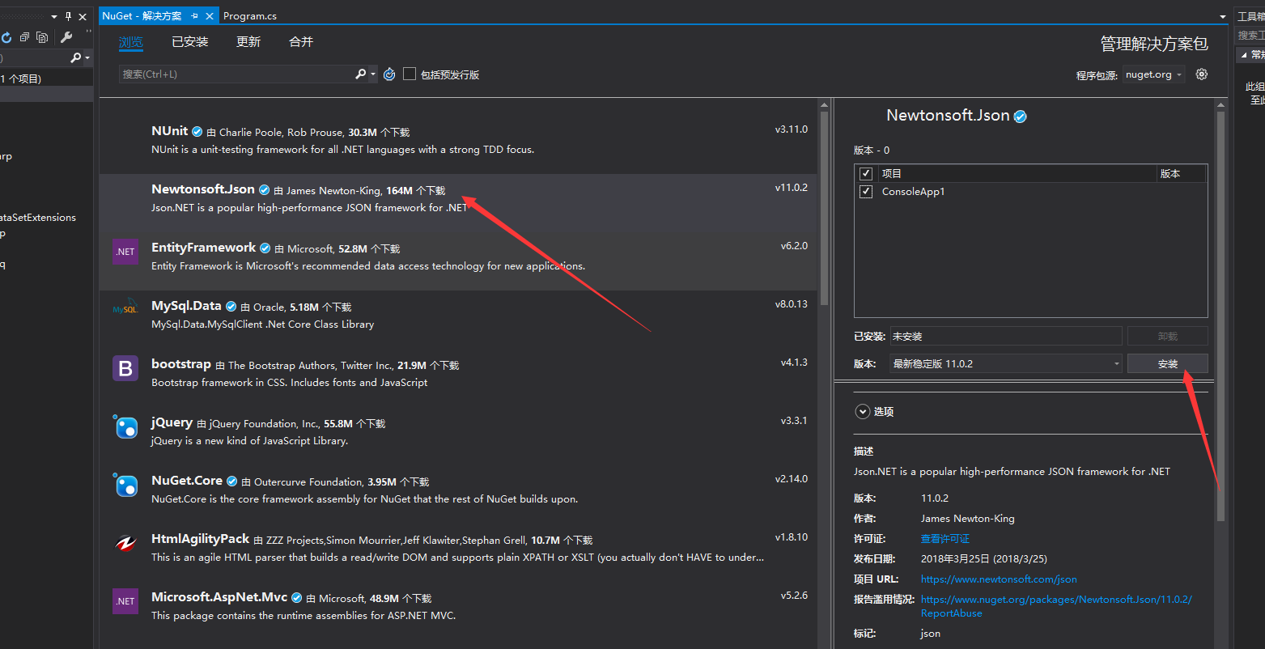Click the Microsoft.AspNet.Mvc .NET package icon
Image resolution: width=1265 pixels, height=649 pixels.
(x=125, y=601)
